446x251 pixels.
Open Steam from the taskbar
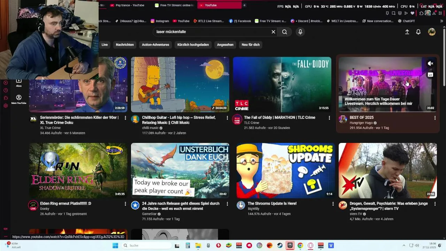coord(280,245)
